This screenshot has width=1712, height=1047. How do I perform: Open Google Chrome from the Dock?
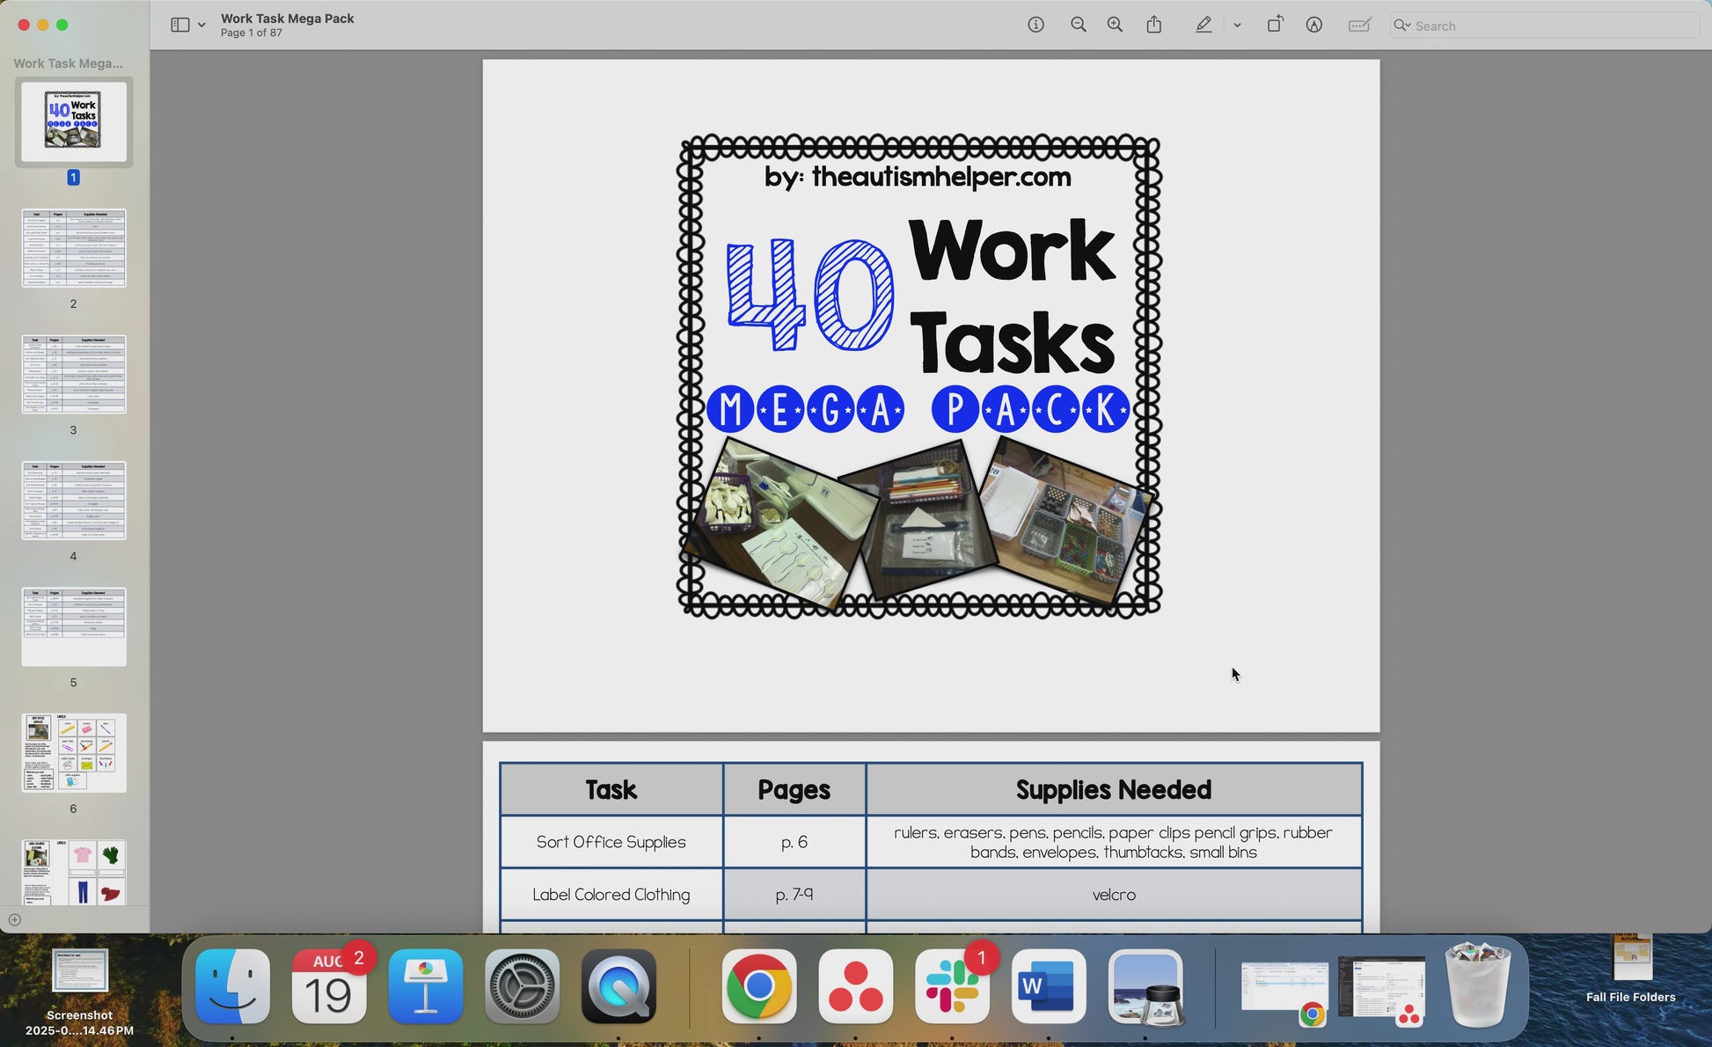(758, 987)
